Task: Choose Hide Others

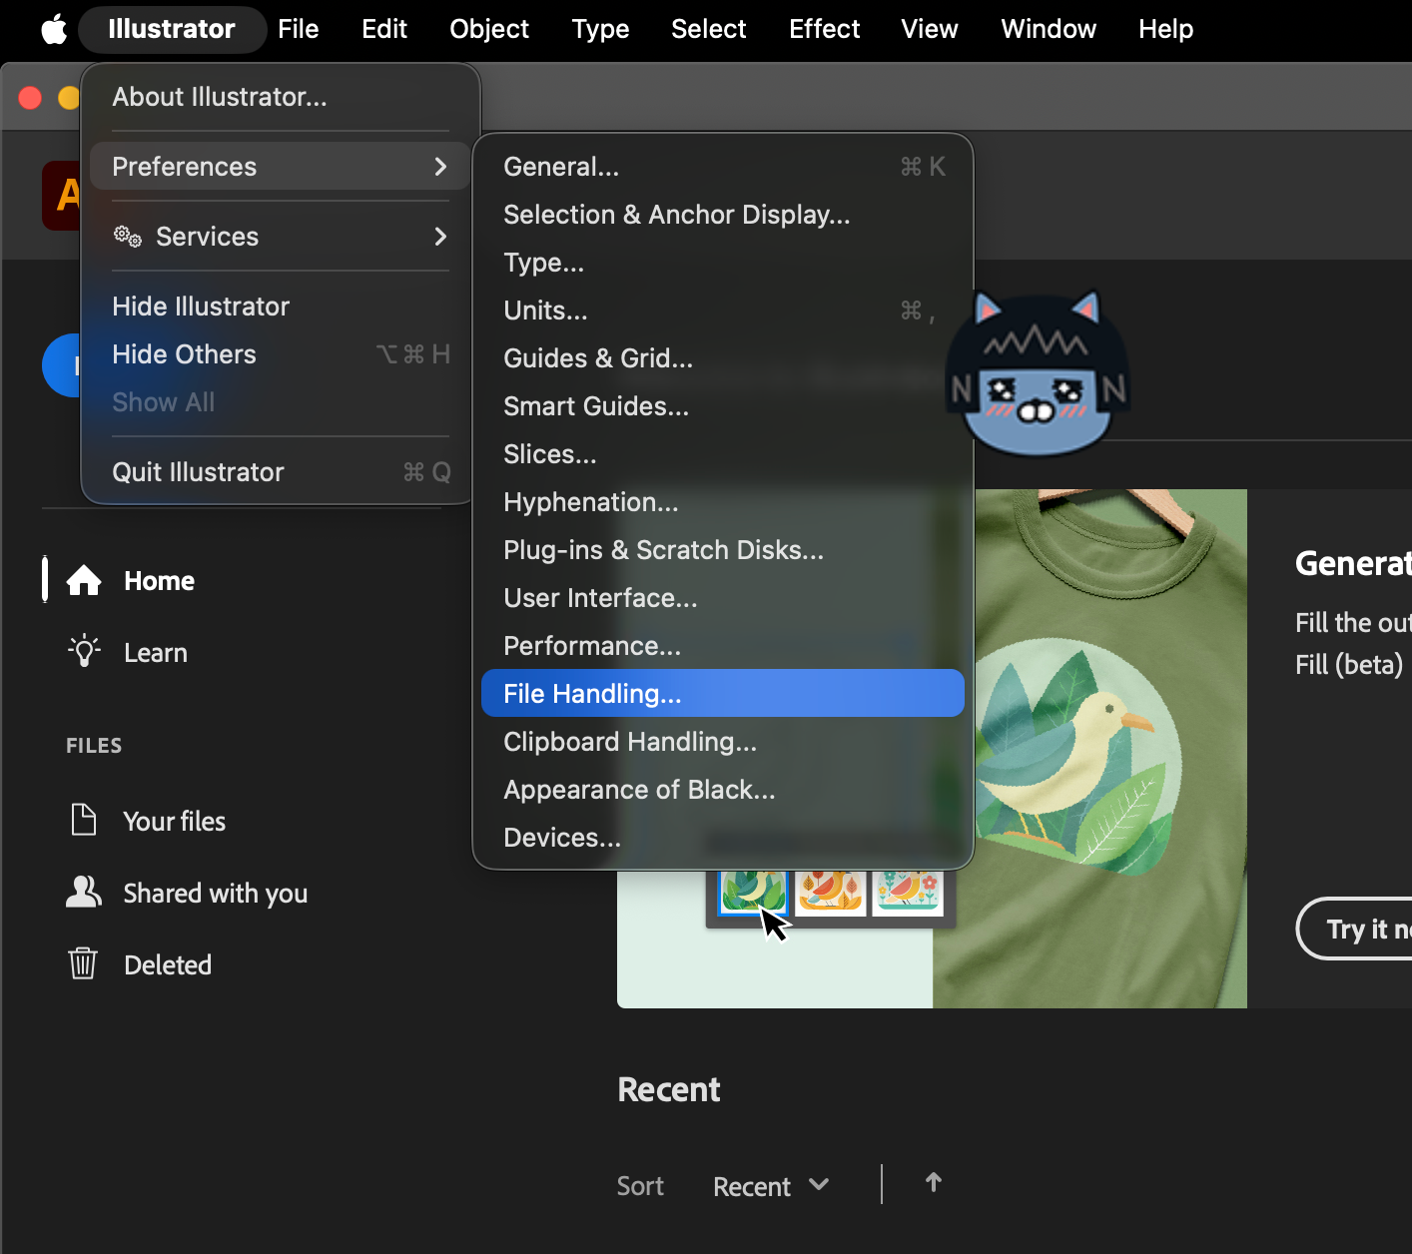Action: [280, 354]
